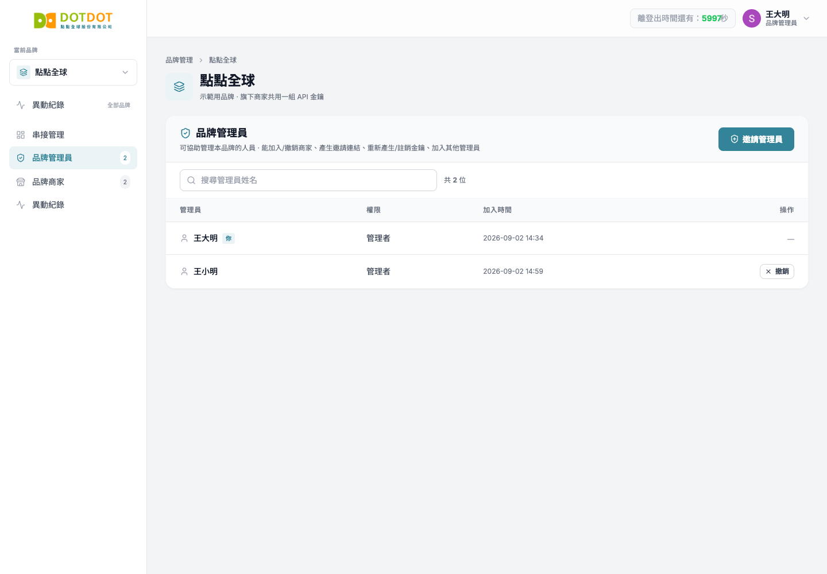Click the 共 2 位 total count text

point(455,180)
